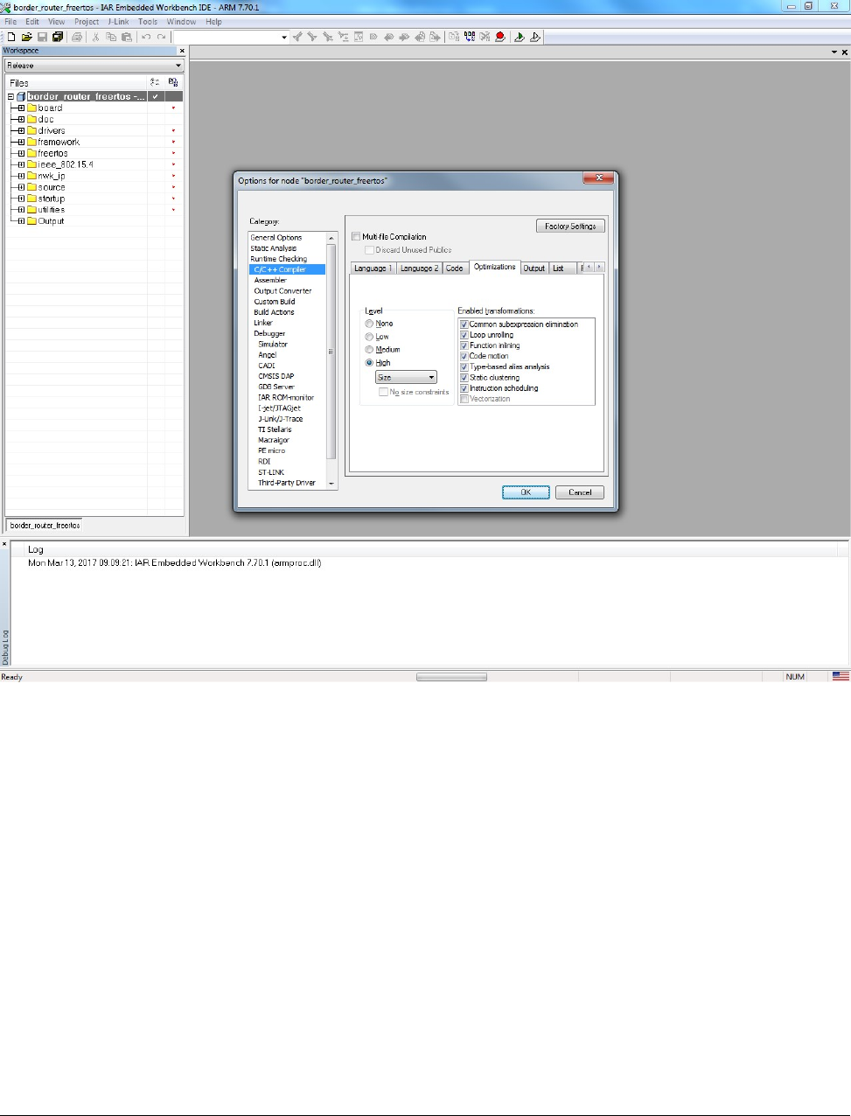Collapse border_router_freertos project node

click(10, 97)
